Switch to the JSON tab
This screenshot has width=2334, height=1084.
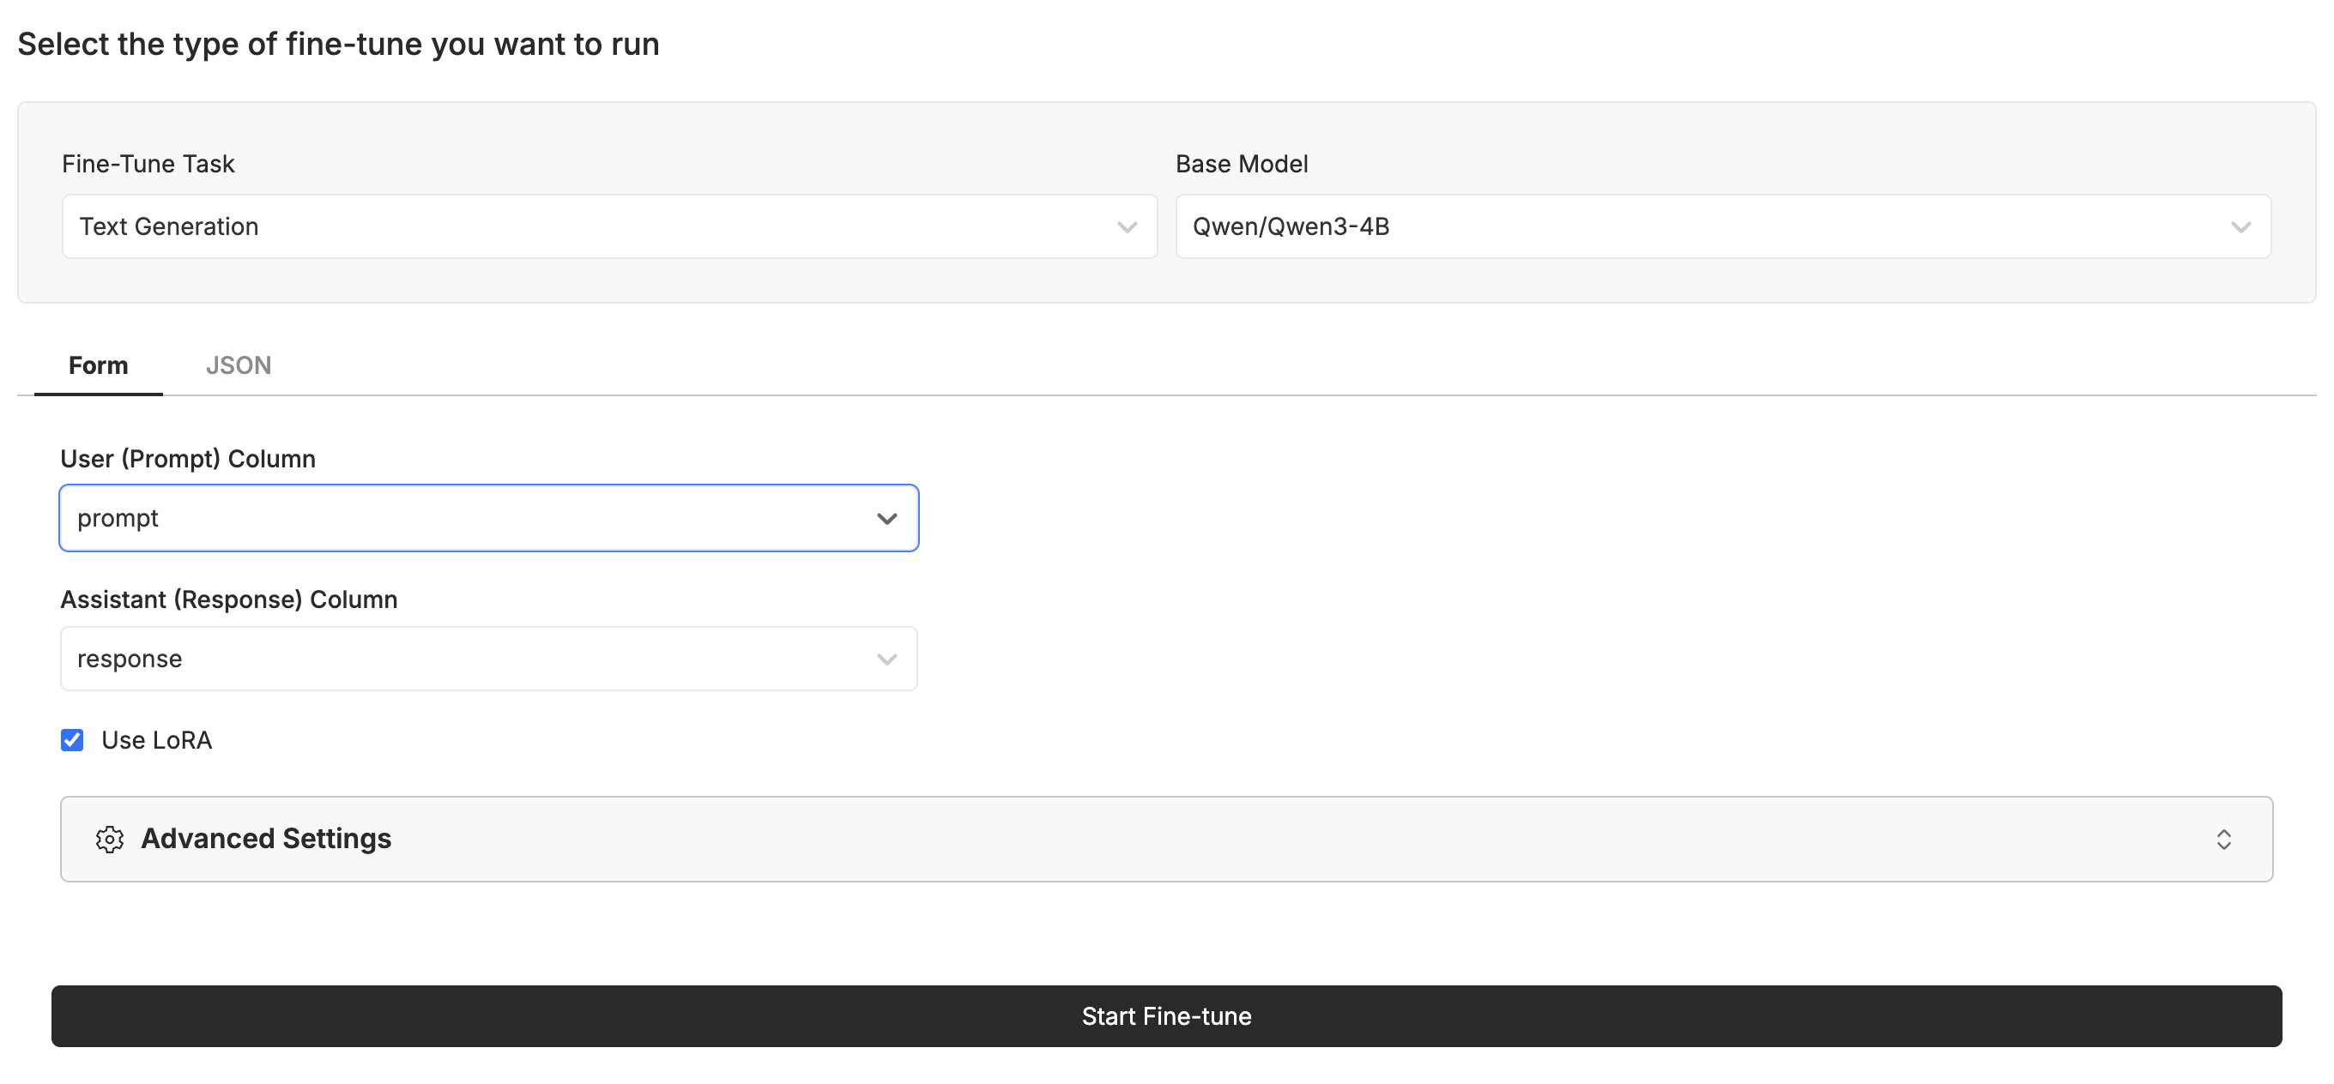[239, 366]
